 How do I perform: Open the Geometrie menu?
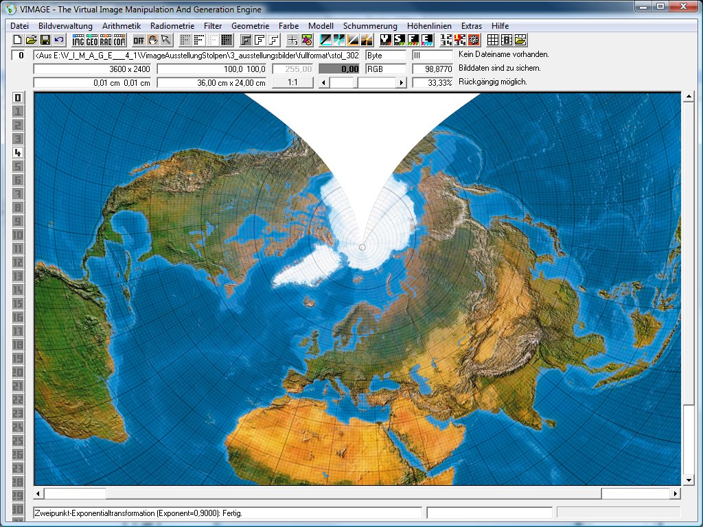coord(250,25)
